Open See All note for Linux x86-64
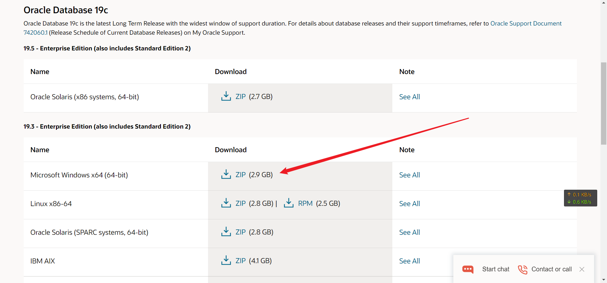Screen dimensions: 607x283 pos(409,204)
